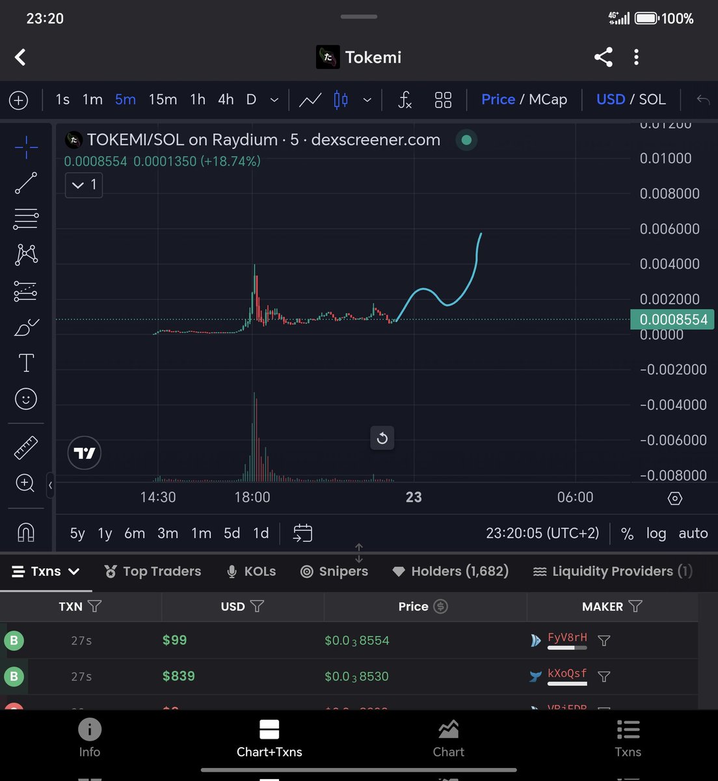The height and width of the screenshot is (781, 718).
Task: Toggle Price column currency icon
Action: [440, 607]
